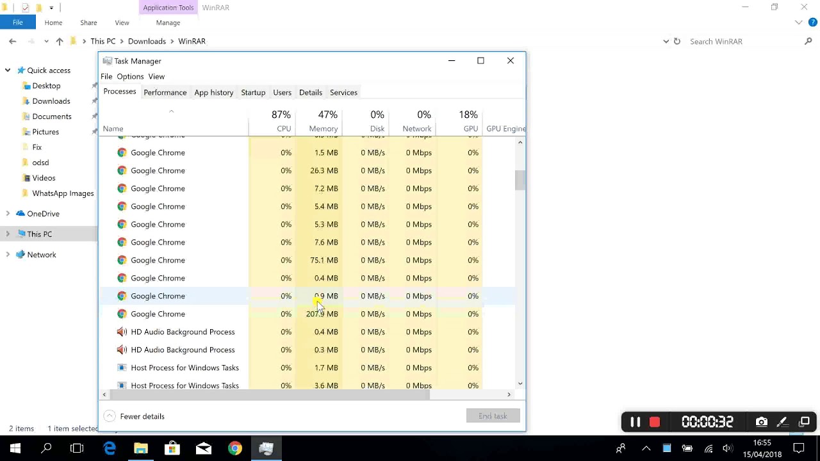Sort processes by CPU column
This screenshot has height=461, width=820.
tap(272, 121)
